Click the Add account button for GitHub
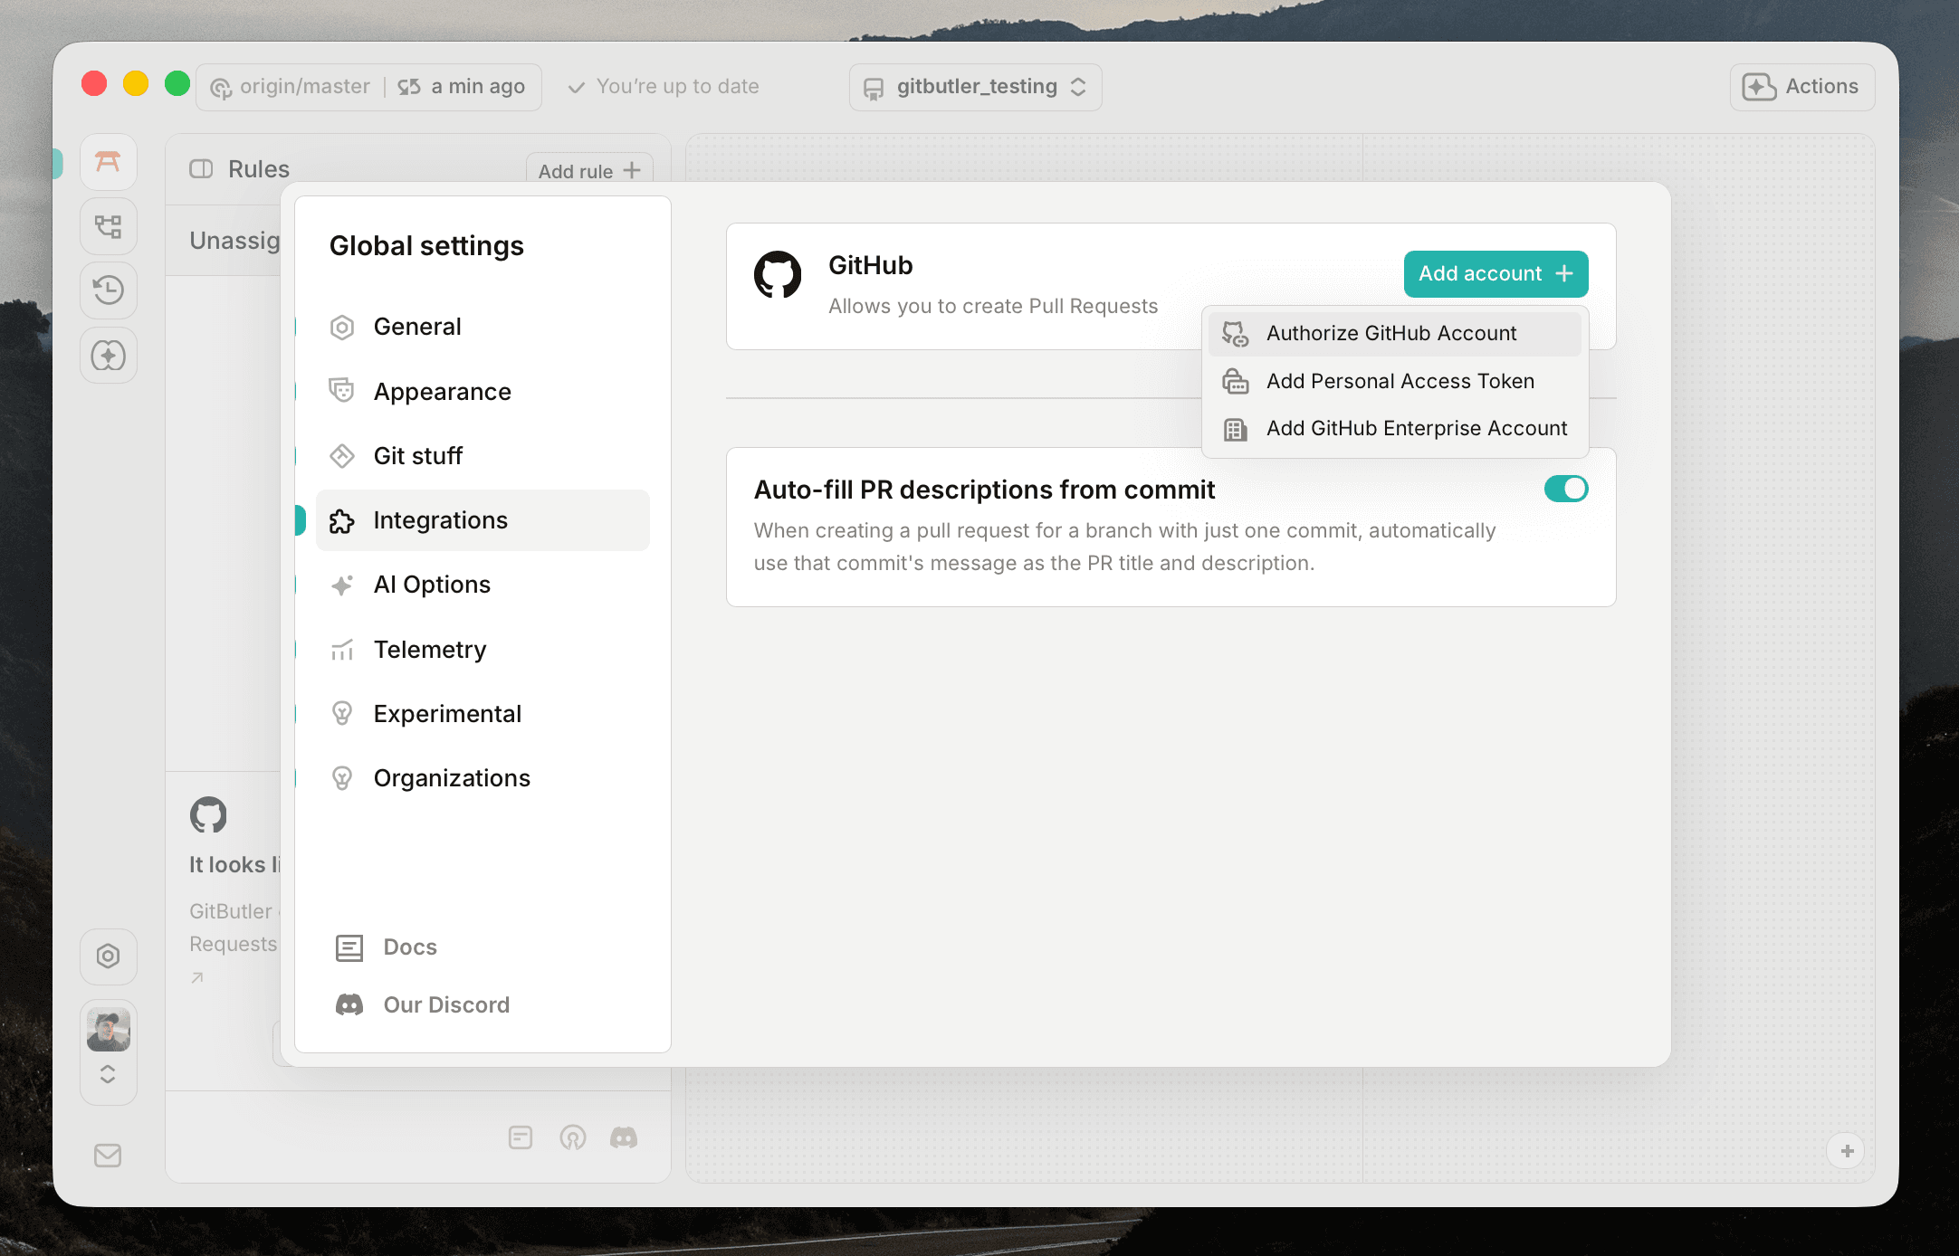Screen dimensions: 1959x1256 (1495, 273)
